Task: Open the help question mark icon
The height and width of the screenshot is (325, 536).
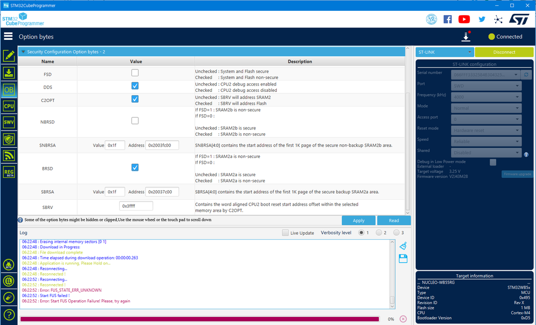Action: (9, 314)
